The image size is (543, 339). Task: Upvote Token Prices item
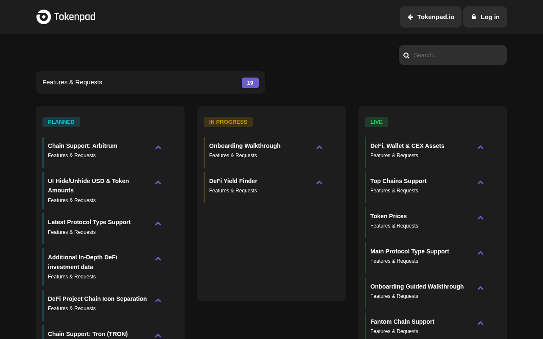(480, 218)
